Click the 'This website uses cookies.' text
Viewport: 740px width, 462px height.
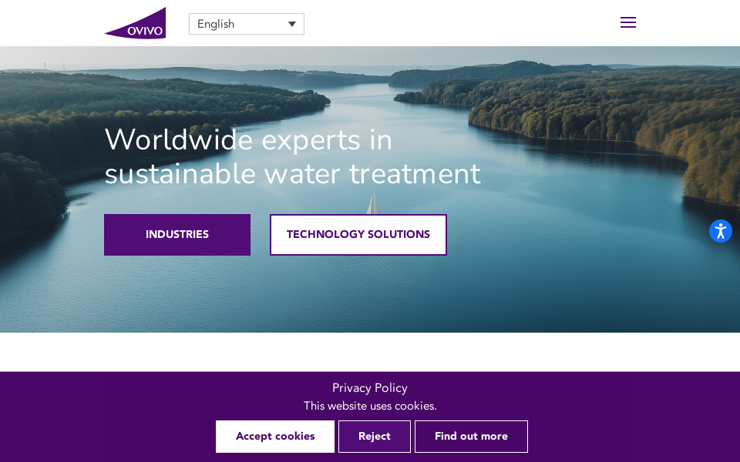click(x=370, y=406)
